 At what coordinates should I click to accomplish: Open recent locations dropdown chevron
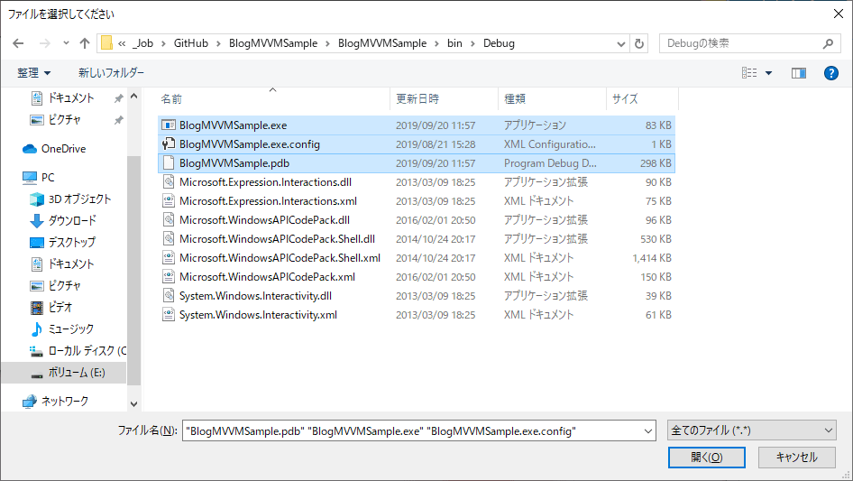tap(66, 43)
